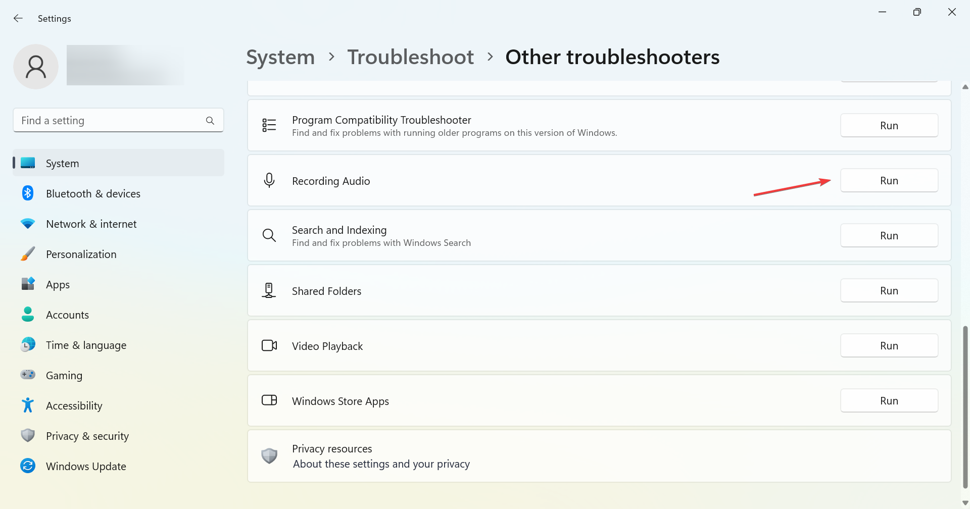
Task: Click the search magnifier icon
Action: (x=210, y=121)
